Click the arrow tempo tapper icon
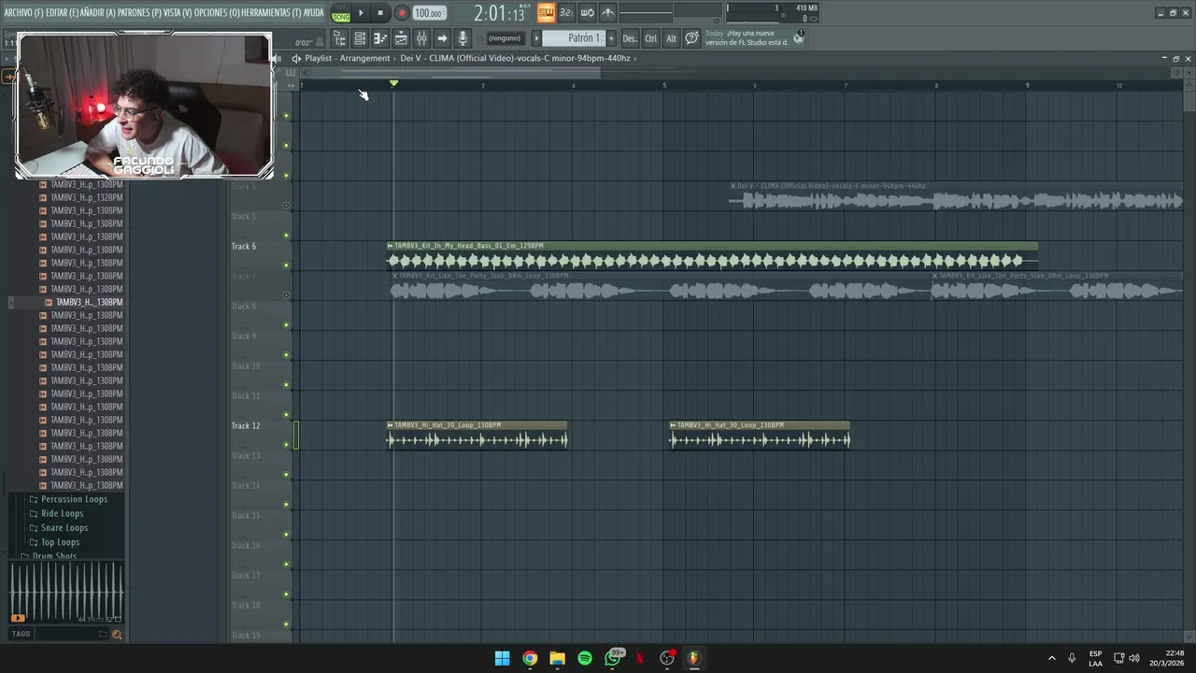Viewport: 1196px width, 673px height. pyautogui.click(x=442, y=38)
